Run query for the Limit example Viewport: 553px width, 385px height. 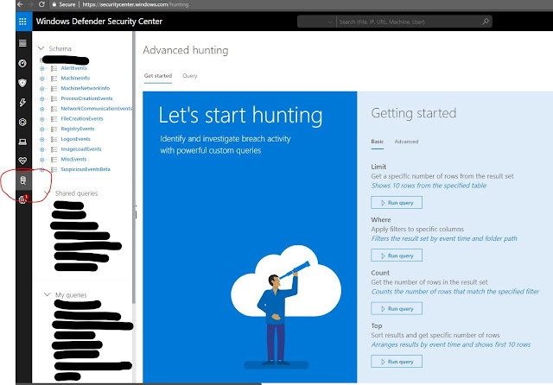point(397,203)
